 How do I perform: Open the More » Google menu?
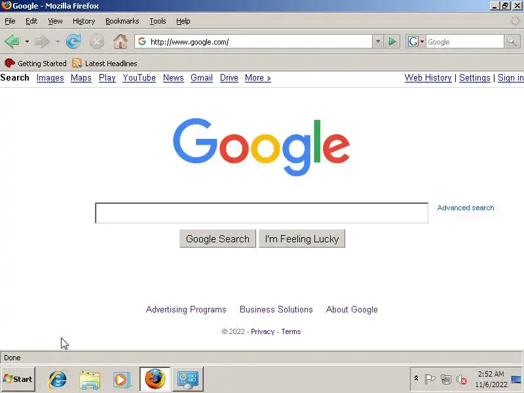tap(257, 78)
